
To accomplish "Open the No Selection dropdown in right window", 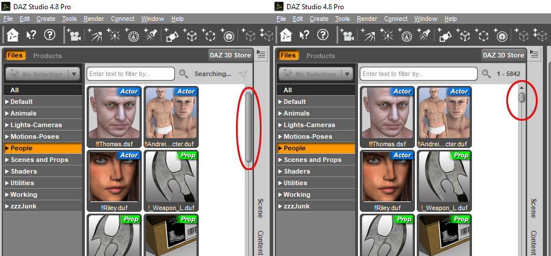I will (316, 74).
